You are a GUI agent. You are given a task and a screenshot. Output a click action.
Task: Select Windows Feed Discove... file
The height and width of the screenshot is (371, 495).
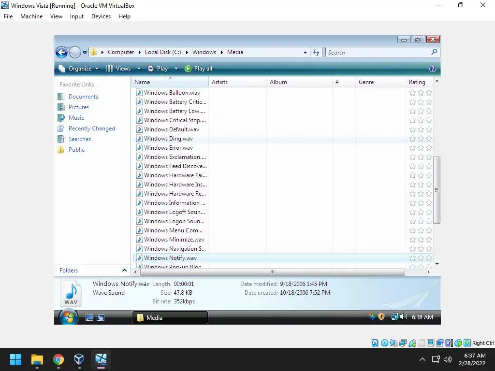point(175,166)
